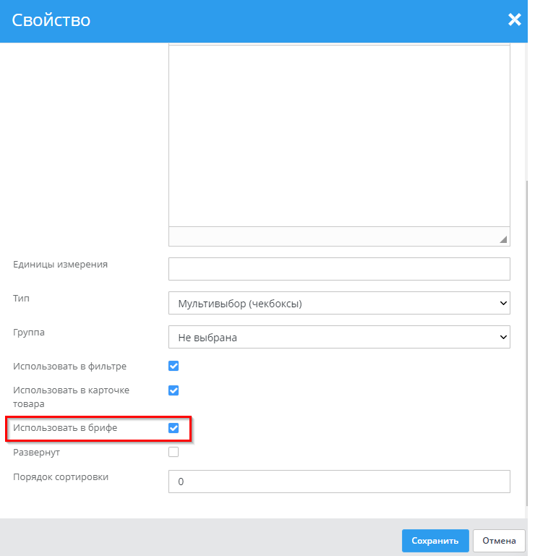Click the text area resize handle corner
Viewport: 535px width, 556px height.
[x=503, y=239]
